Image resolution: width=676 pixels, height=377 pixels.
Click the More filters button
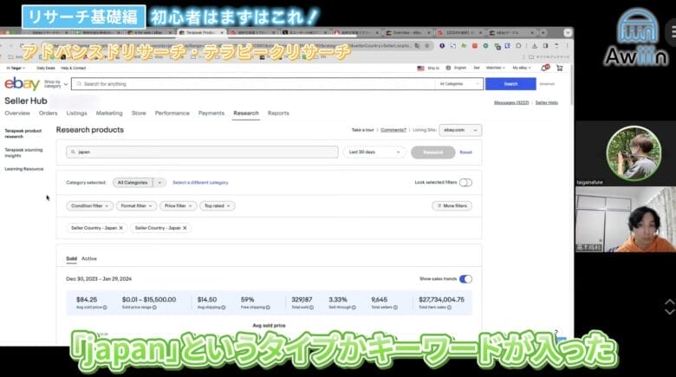point(452,206)
